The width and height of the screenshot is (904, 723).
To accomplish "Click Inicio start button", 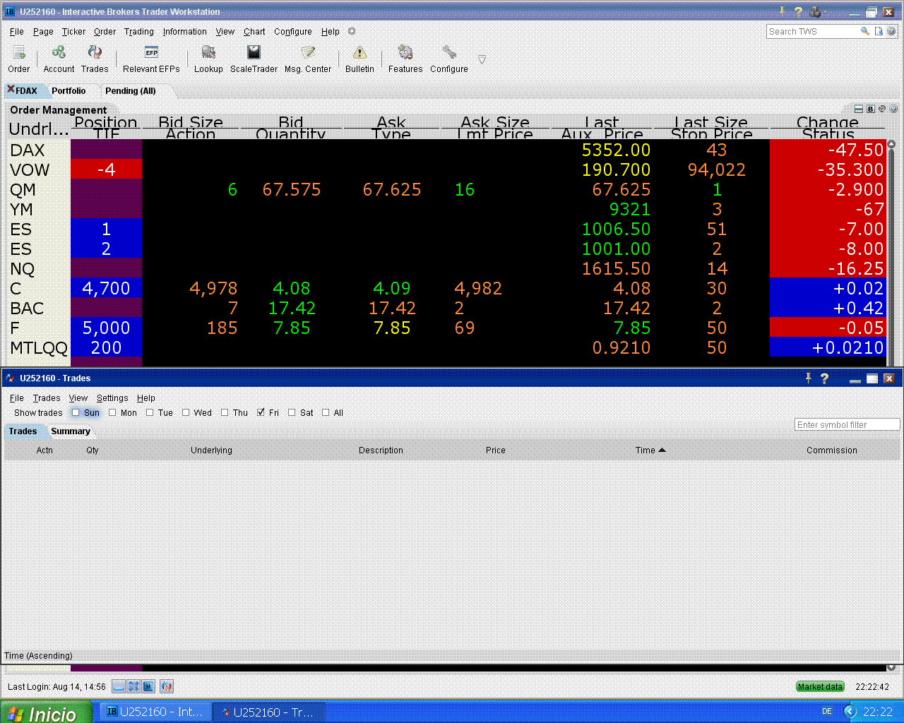I will point(46,712).
